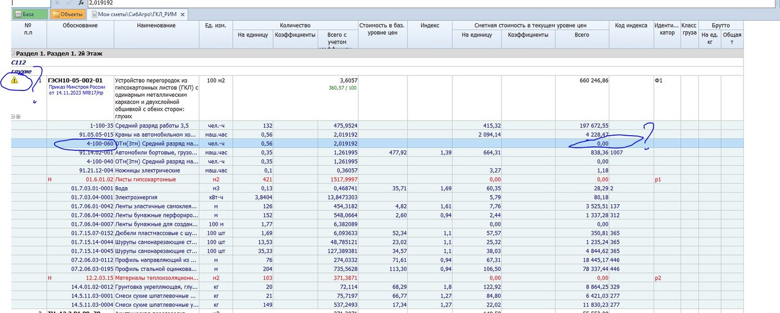
Task: Close the ГКЛ_РИМ estimate tab
Action: [x=183, y=15]
